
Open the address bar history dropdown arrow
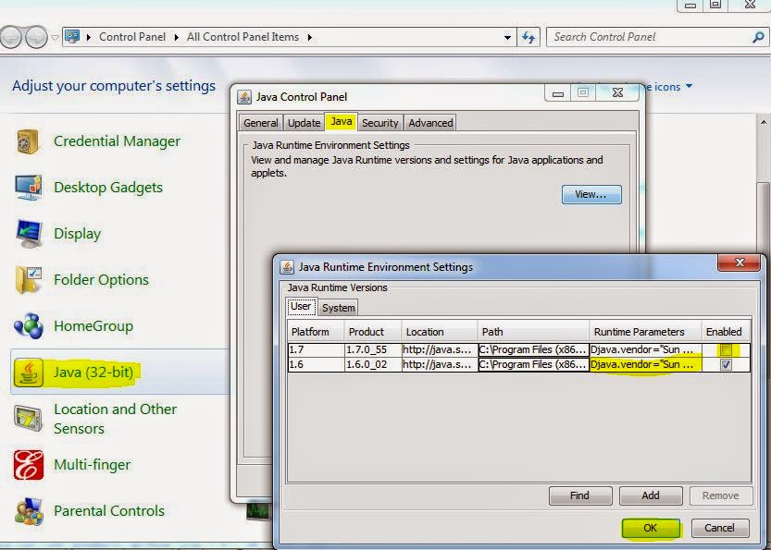tap(507, 37)
